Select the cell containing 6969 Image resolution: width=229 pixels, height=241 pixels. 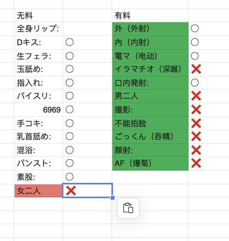click(38, 110)
